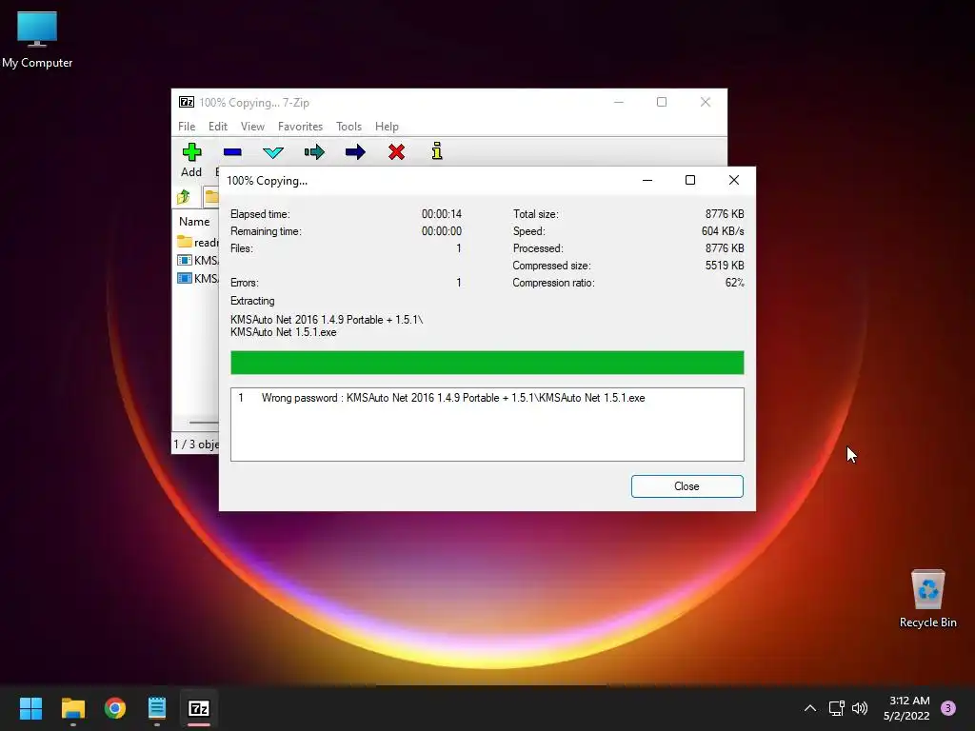Click the 7z logo in 7-Zip title bar

187,102
